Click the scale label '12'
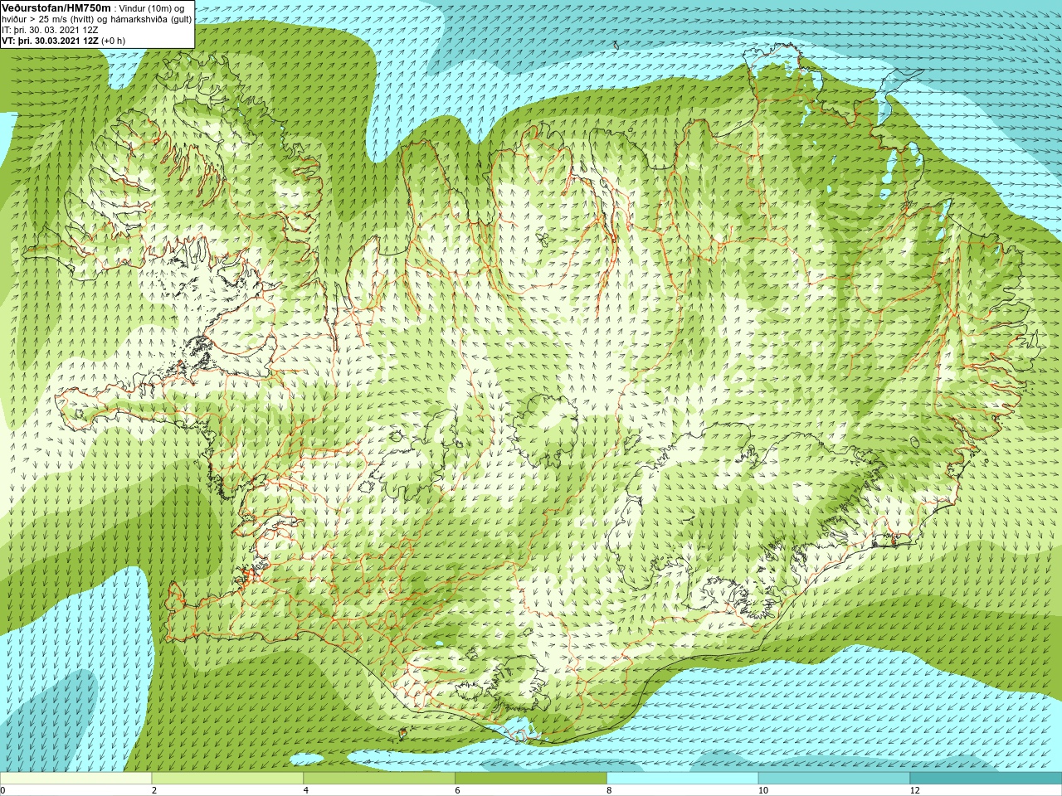The height and width of the screenshot is (796, 1062). click(915, 790)
